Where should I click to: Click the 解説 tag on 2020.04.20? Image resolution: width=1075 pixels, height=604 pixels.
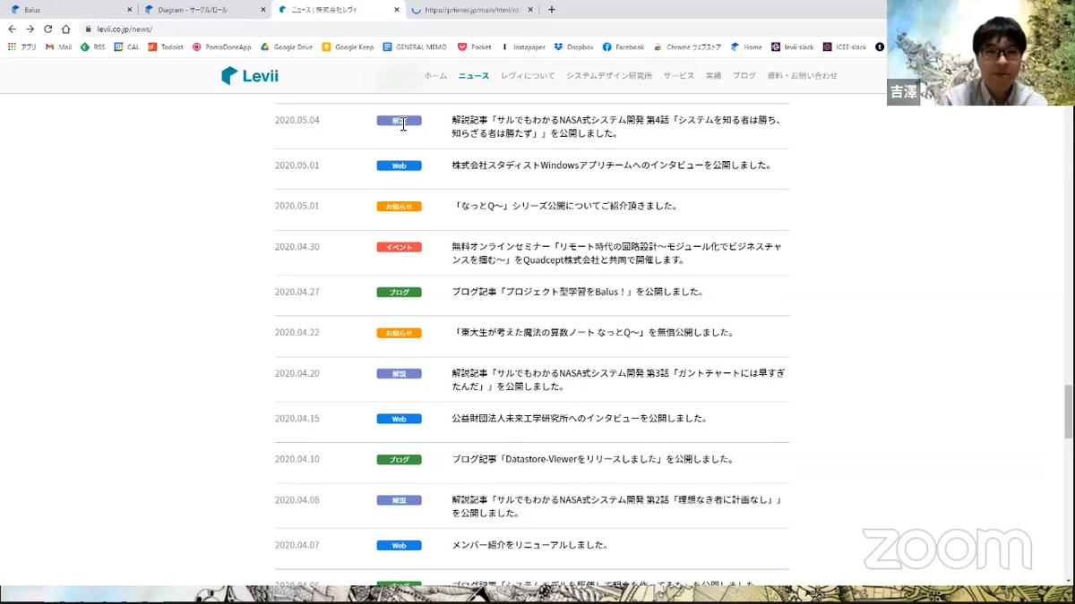(399, 373)
